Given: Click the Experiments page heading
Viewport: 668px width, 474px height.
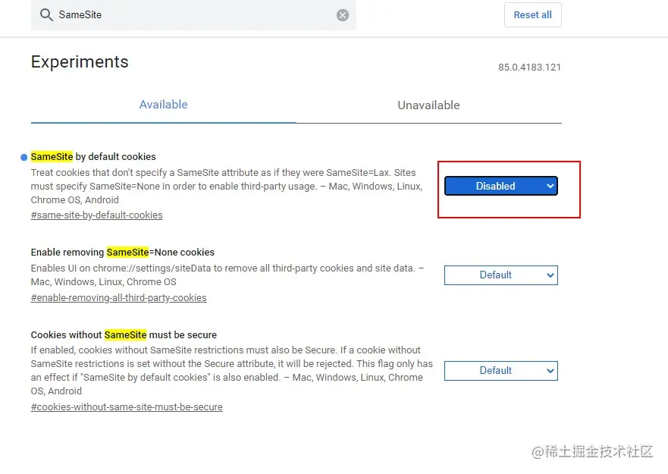Looking at the screenshot, I should click(80, 62).
